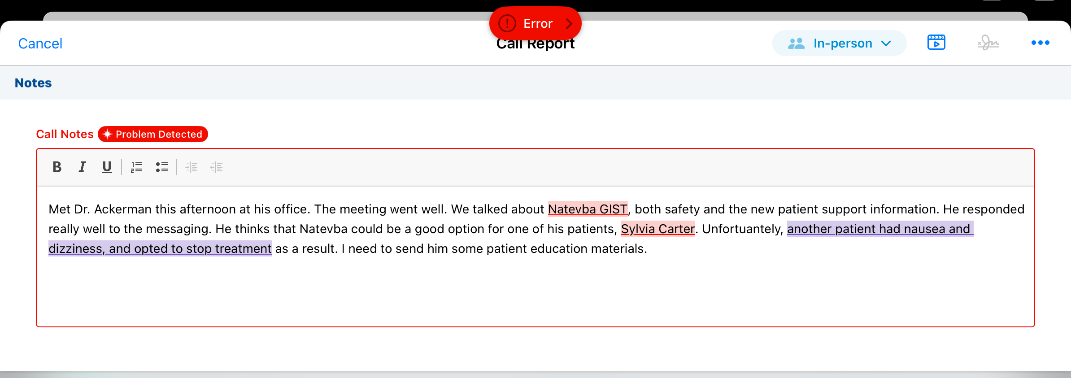Click the highlighted Natevba GIST text
1071x378 pixels.
point(588,209)
